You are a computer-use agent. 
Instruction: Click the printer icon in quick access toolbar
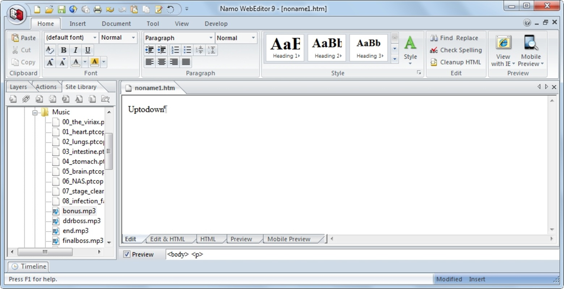pos(98,9)
